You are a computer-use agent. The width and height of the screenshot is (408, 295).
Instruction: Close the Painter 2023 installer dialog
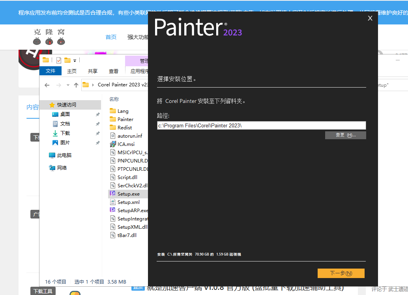(x=370, y=18)
